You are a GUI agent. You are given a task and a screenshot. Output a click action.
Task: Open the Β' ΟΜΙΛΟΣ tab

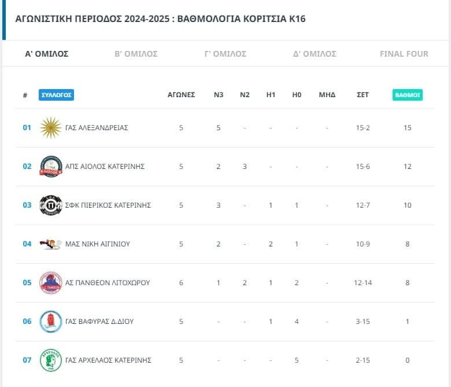[x=136, y=54]
